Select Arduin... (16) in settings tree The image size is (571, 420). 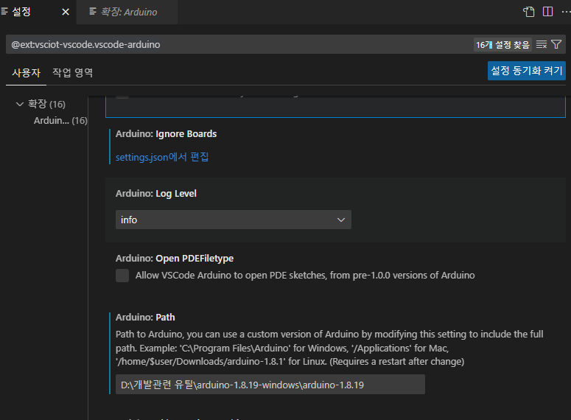tap(60, 121)
